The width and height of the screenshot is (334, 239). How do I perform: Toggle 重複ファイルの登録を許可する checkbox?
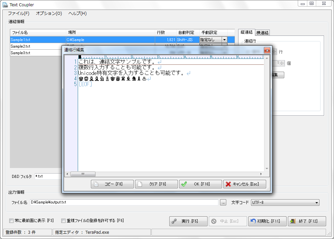click(x=64, y=221)
